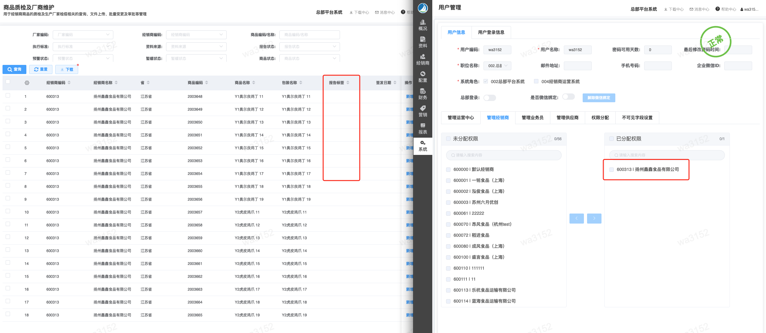Open 系统 section in the dark sidebar

(x=423, y=146)
